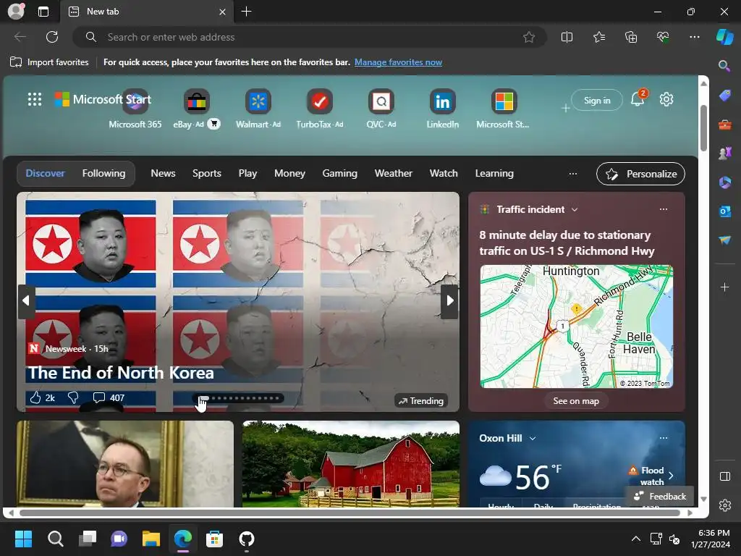Open Edge Settings and more menu
This screenshot has height=556, width=741.
pos(694,37)
